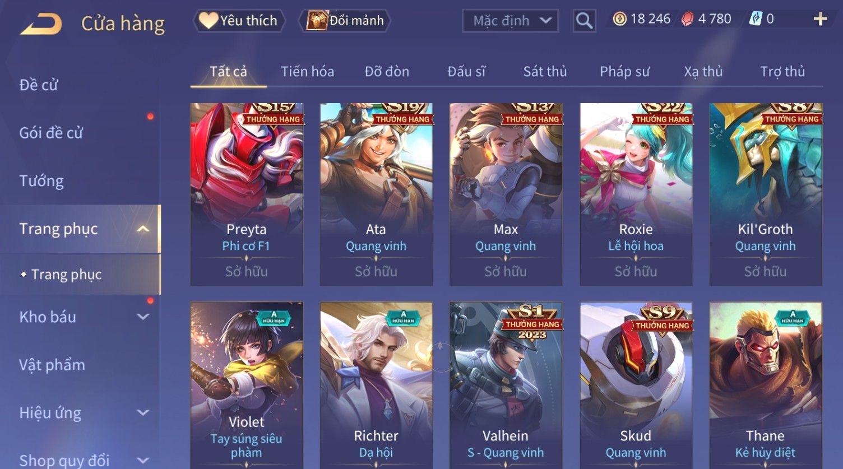Click the gold coin icon
This screenshot has width=843, height=469.
619,19
